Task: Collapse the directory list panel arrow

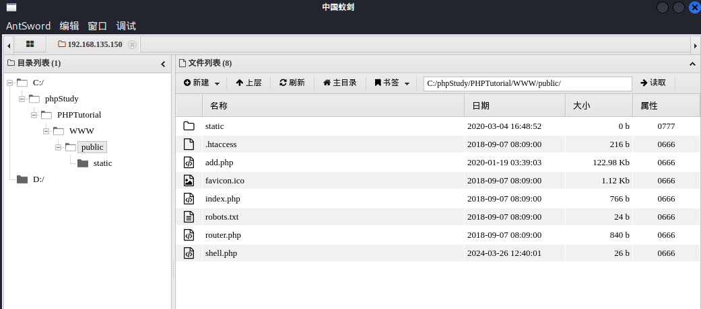Action: pos(163,64)
